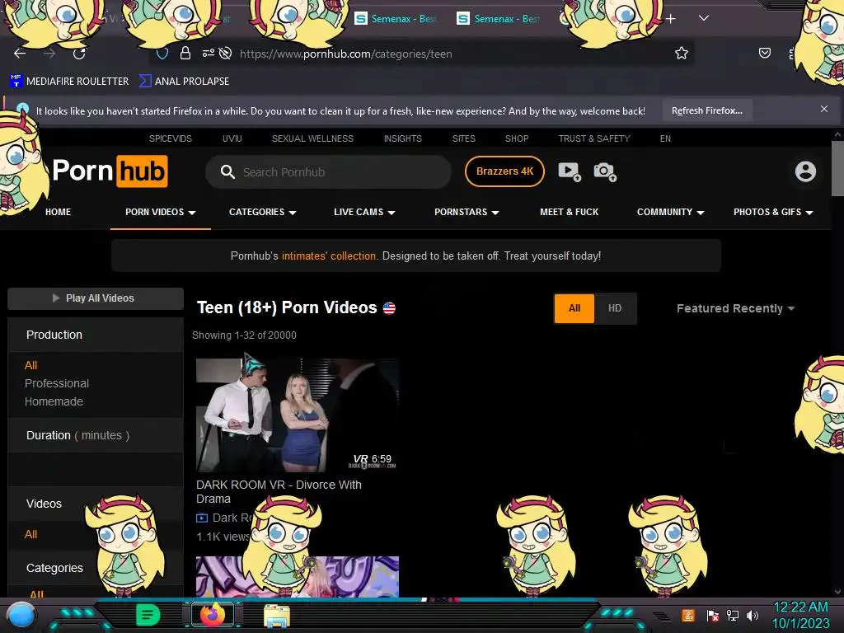Screen dimensions: 844x633
Task: Dismiss the Firefox refresh notification bar
Action: pyautogui.click(x=824, y=109)
